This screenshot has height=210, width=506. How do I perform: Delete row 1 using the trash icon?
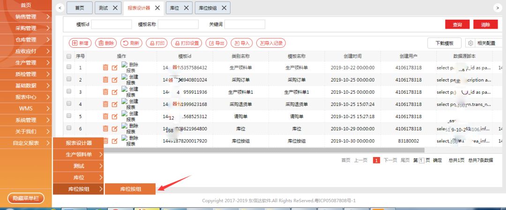pos(105,67)
